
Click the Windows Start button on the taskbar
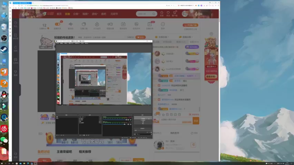point(1,164)
